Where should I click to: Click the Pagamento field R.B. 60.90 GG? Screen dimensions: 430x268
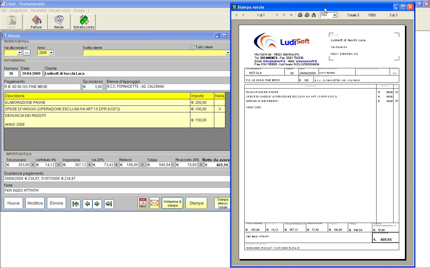(42, 87)
